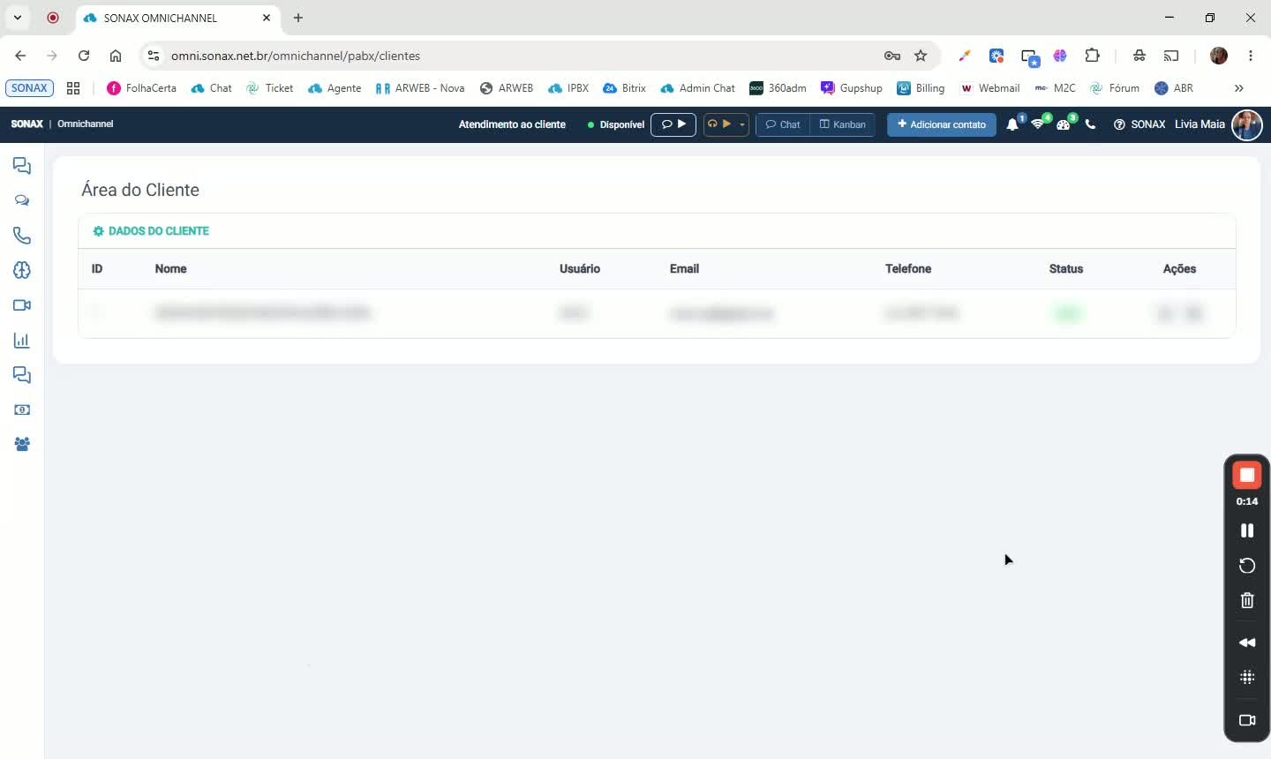Click the Adicionar contato button

942,124
